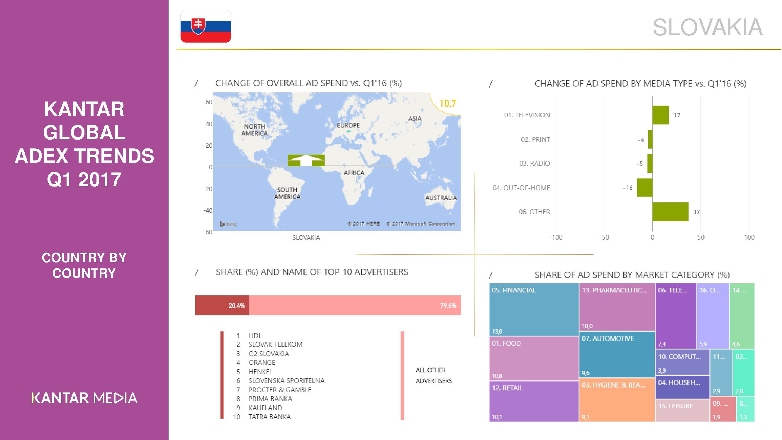The height and width of the screenshot is (440, 782).
Task: Click the Kantar Media logo
Action: pyautogui.click(x=84, y=398)
